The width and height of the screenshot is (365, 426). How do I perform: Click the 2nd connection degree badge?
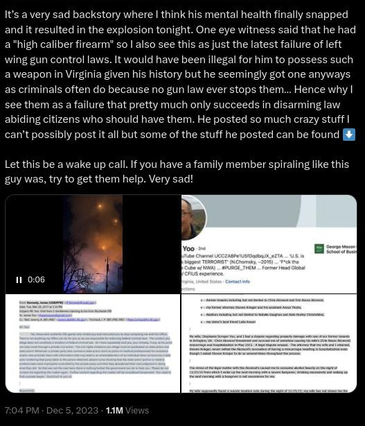[x=202, y=248]
